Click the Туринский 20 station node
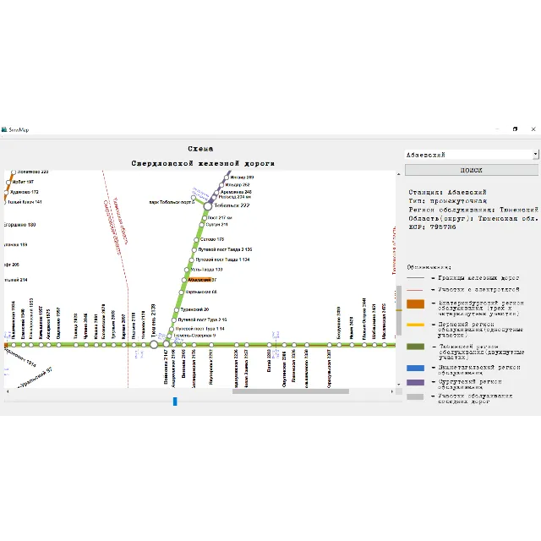This screenshot has width=541, height=541. tap(177, 310)
